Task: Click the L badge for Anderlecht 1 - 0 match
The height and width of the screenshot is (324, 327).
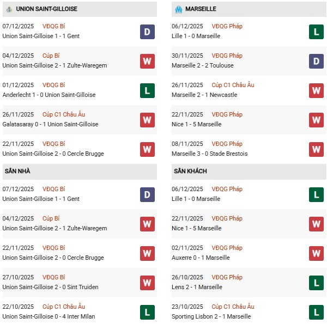Action: (147, 90)
